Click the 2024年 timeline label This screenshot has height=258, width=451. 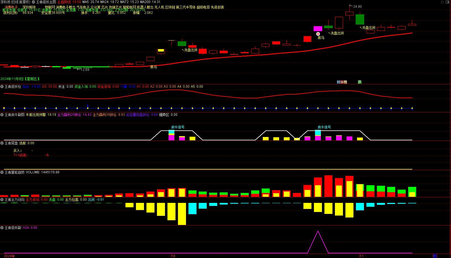pyautogui.click(x=10, y=256)
